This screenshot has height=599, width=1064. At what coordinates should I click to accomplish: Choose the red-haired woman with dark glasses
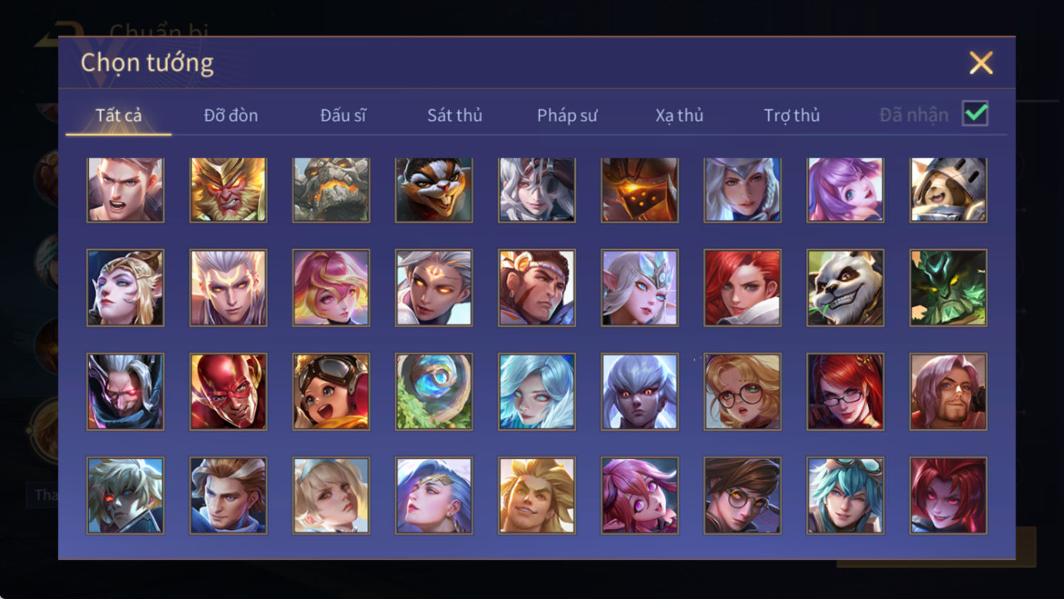(x=845, y=391)
